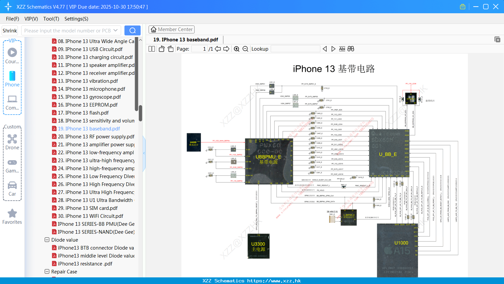Viewport: 504px width, 284px height.
Task: Collapse the Repair Case tree group
Action: point(47,272)
